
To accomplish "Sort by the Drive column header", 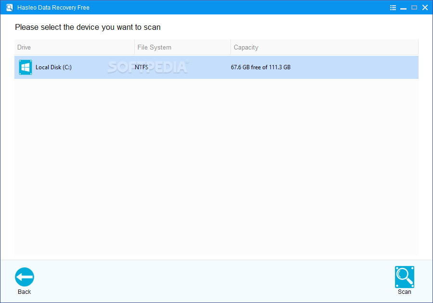I will tap(74, 47).
